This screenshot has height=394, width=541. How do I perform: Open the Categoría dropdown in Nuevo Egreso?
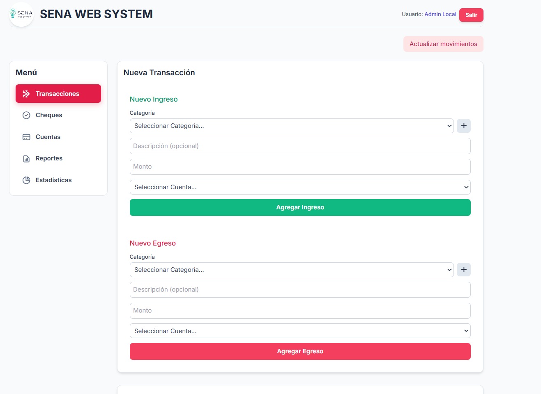coord(291,270)
